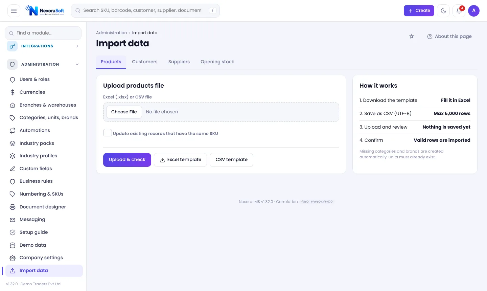The height and width of the screenshot is (291, 487).
Task: Open About this page help
Action: point(449,37)
